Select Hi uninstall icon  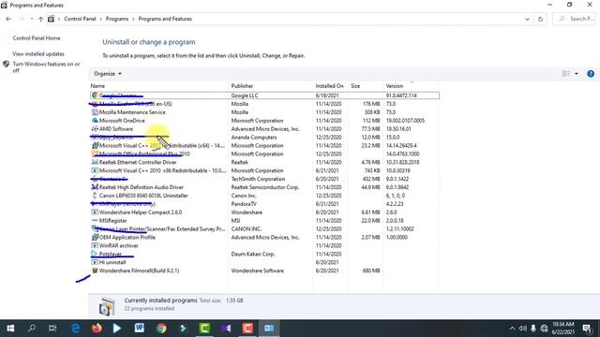[x=95, y=262]
